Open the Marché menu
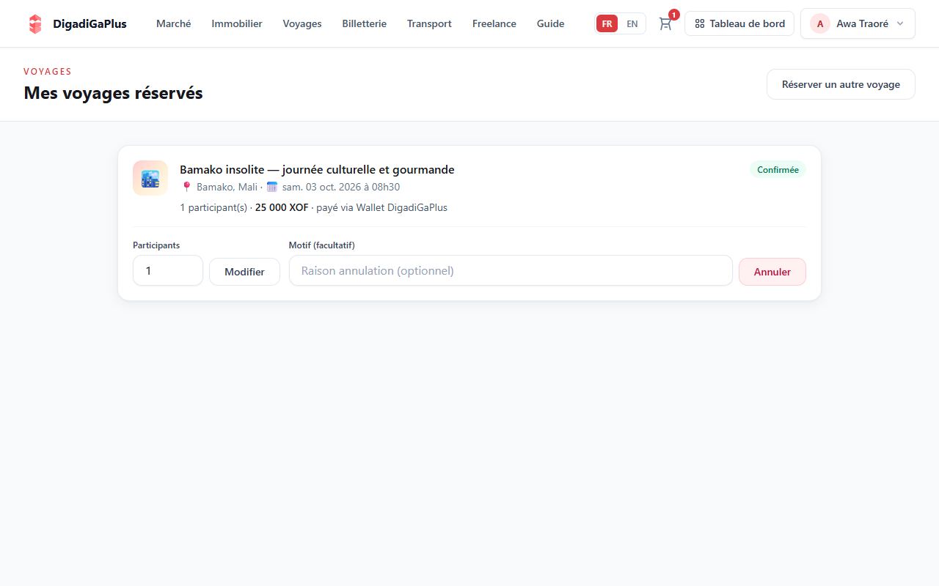Viewport: 939px width, 586px height. coord(174,23)
